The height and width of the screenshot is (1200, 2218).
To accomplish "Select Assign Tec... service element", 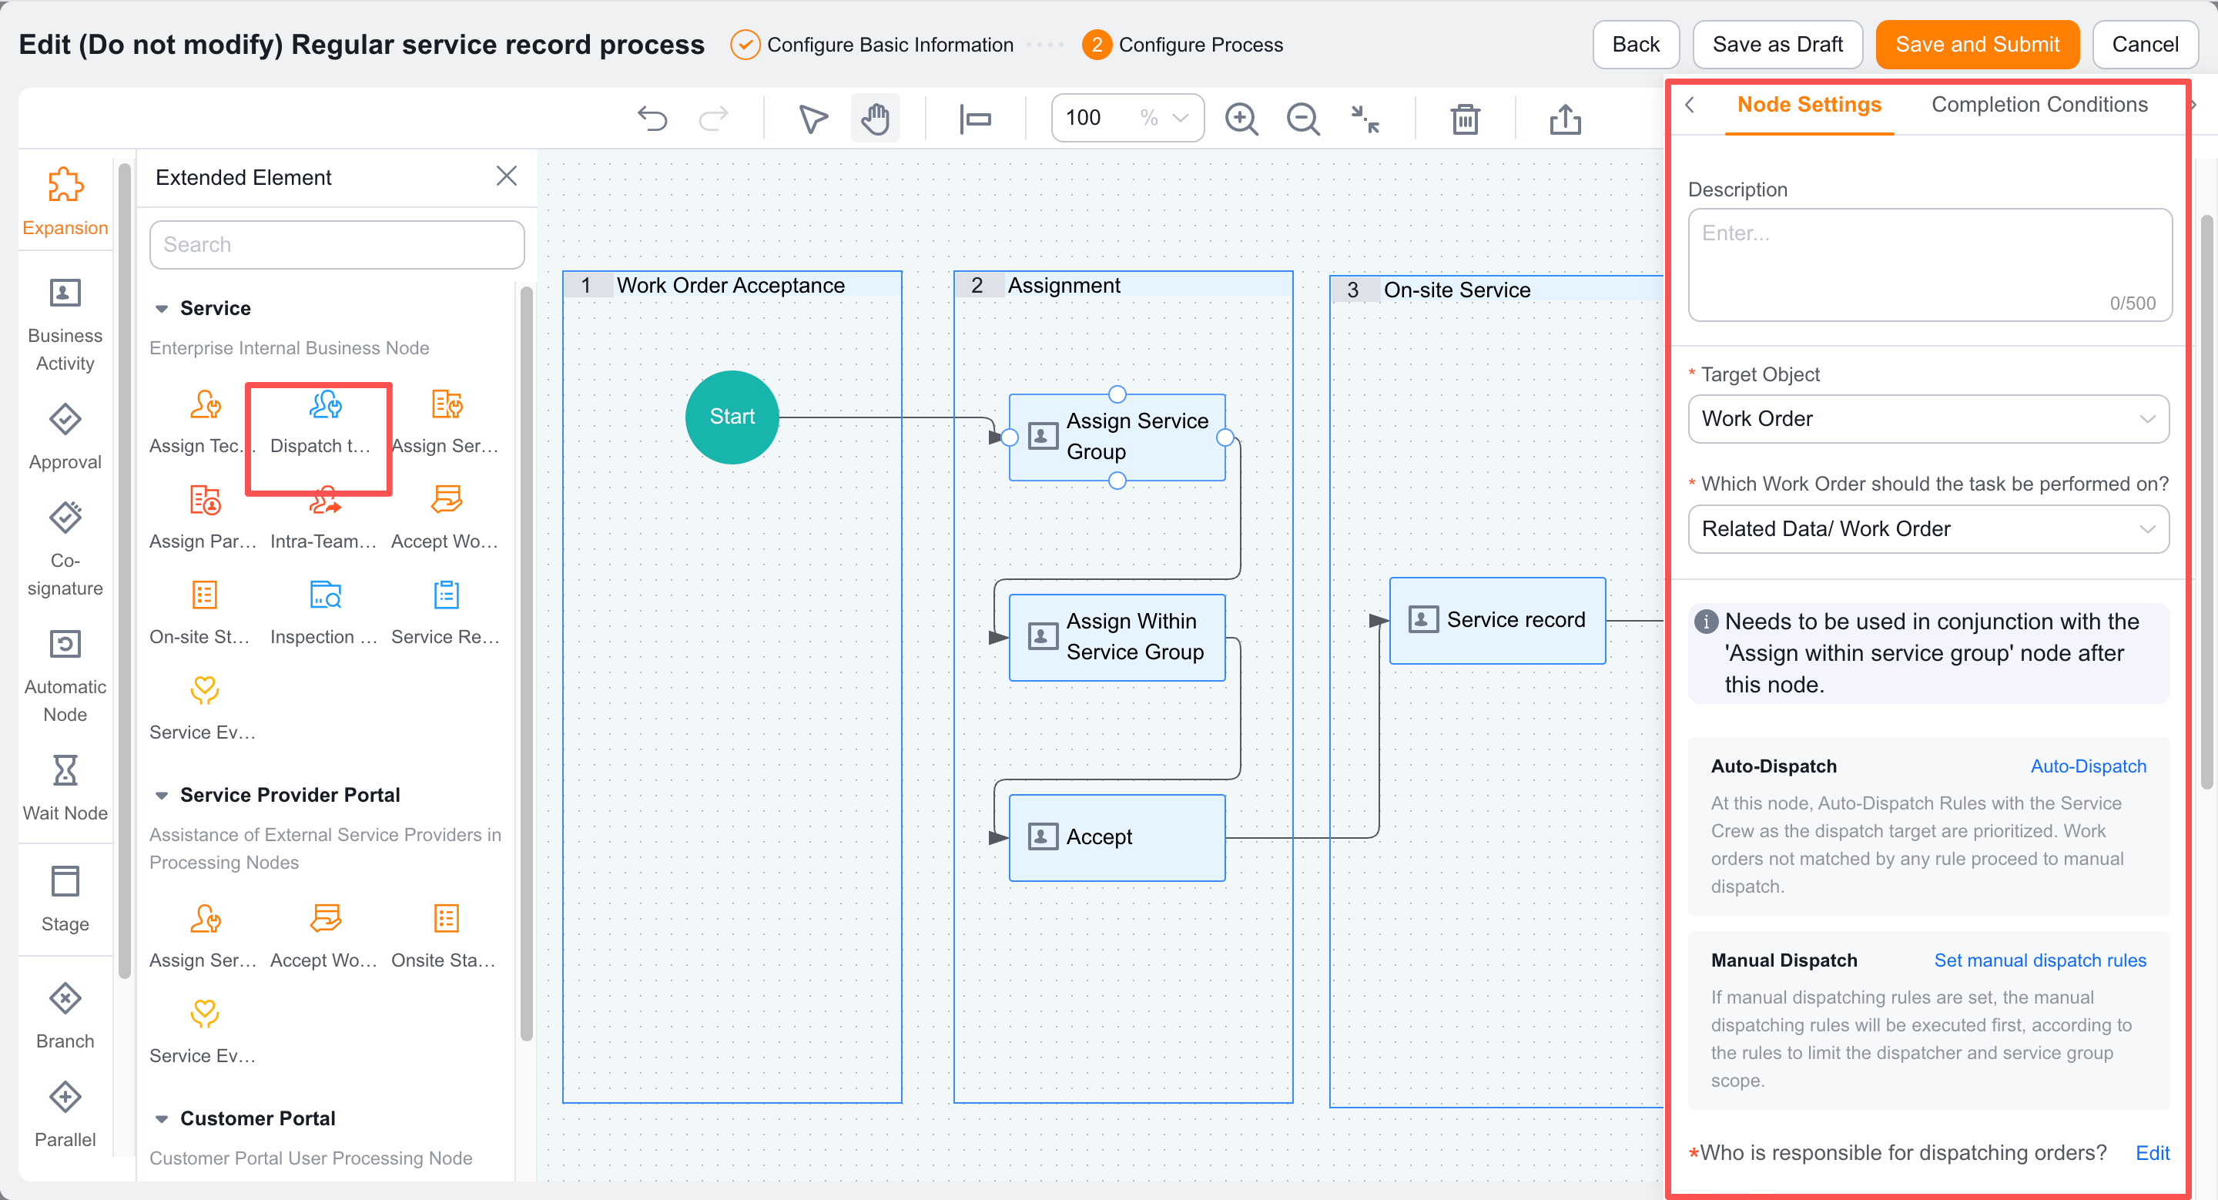I will (203, 422).
